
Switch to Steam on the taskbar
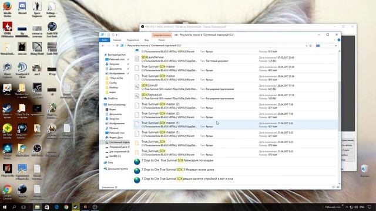76,207
